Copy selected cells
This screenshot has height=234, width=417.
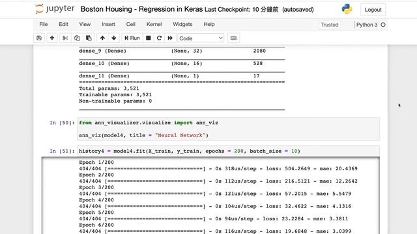point(77,38)
